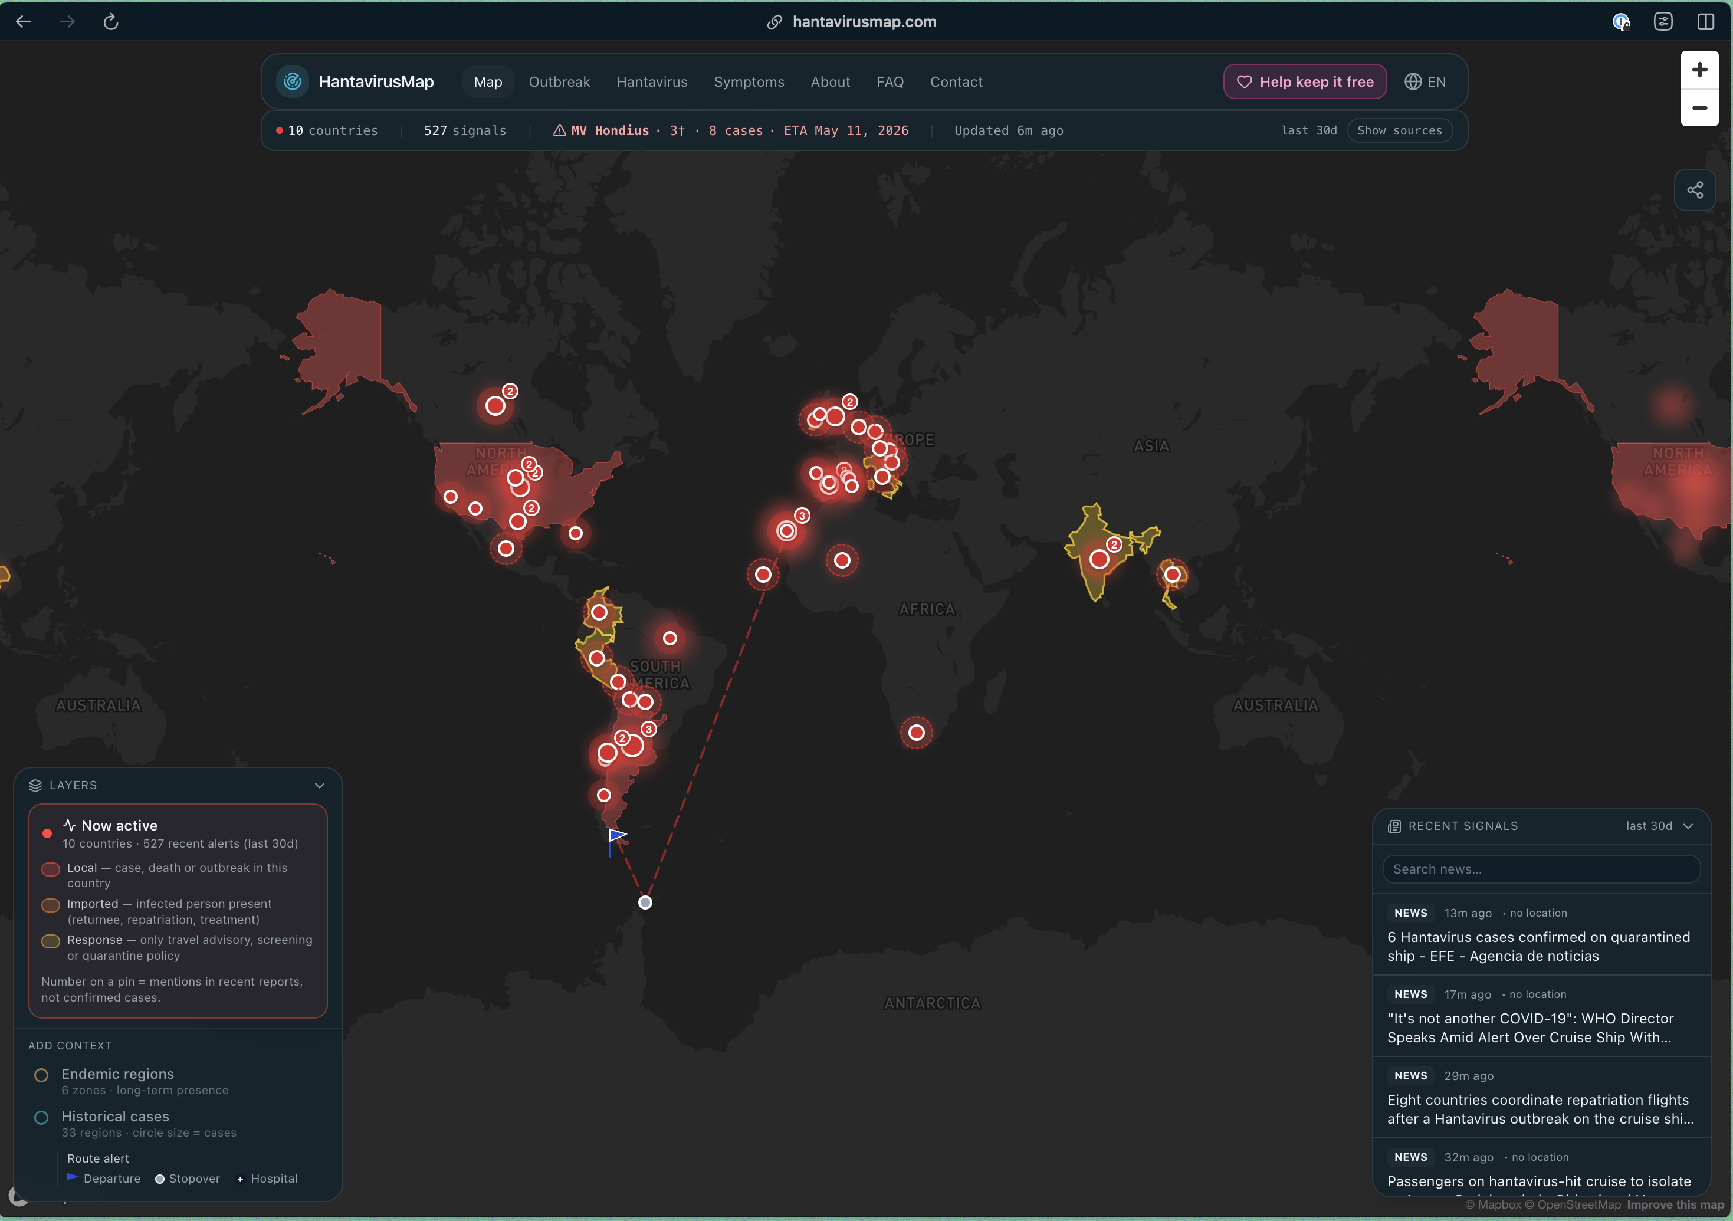Open the Passengers on hantavirus-hit cruise article
This screenshot has width=1733, height=1221.
coord(1541,1168)
